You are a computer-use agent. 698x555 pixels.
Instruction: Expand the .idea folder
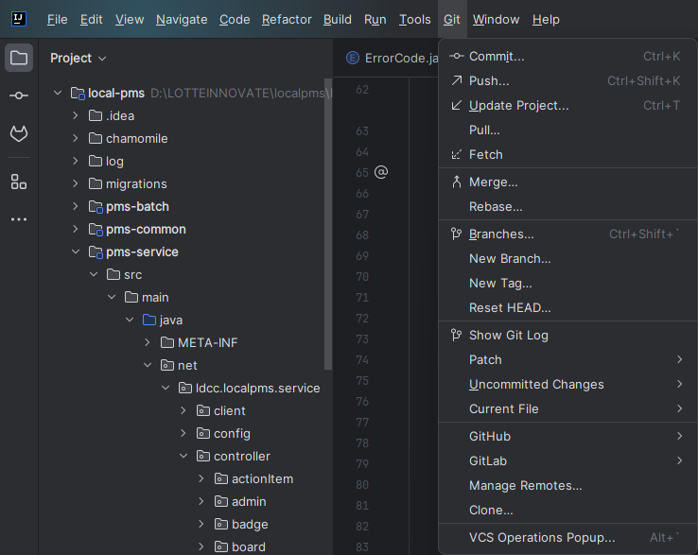pyautogui.click(x=76, y=115)
